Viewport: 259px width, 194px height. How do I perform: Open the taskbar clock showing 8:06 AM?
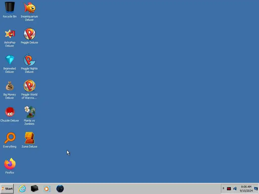pyautogui.click(x=246, y=189)
